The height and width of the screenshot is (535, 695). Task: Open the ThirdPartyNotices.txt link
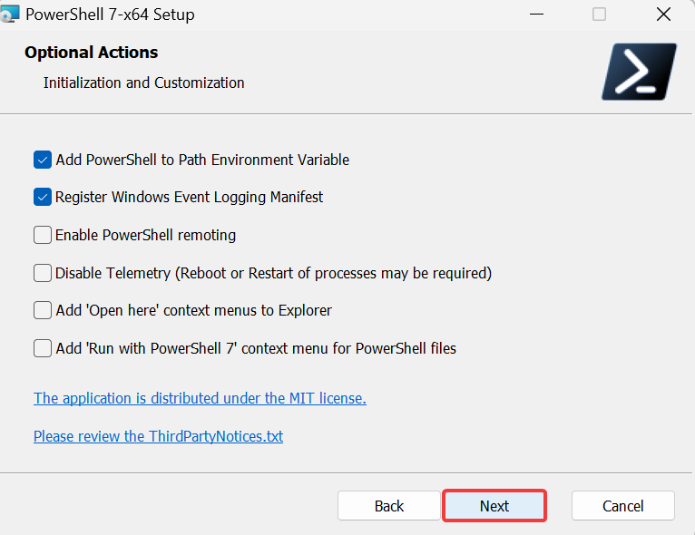[x=158, y=436]
